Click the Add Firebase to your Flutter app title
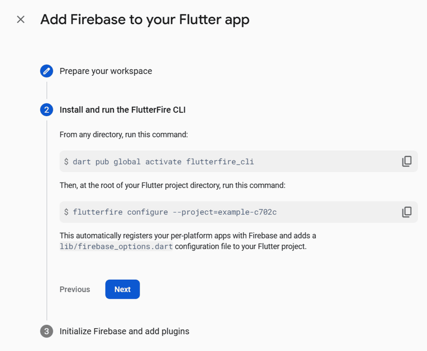 [145, 19]
